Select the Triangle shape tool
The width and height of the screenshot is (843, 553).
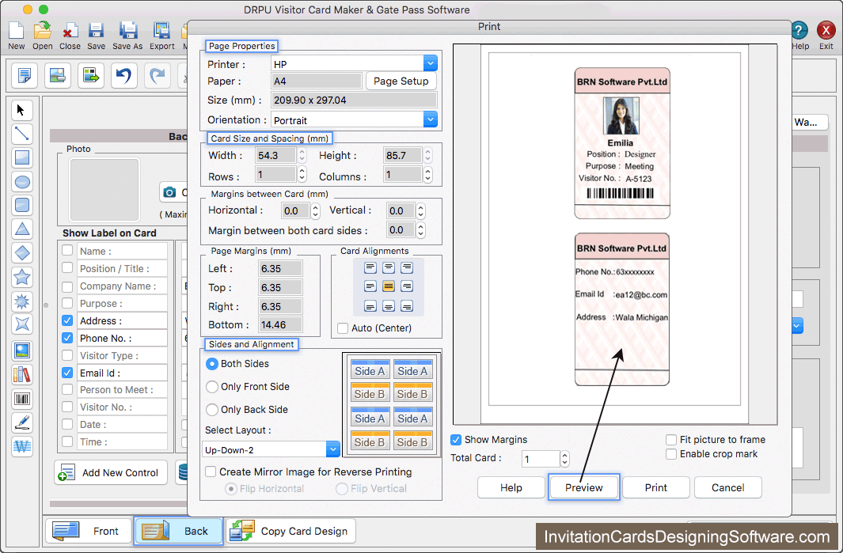coord(21,229)
